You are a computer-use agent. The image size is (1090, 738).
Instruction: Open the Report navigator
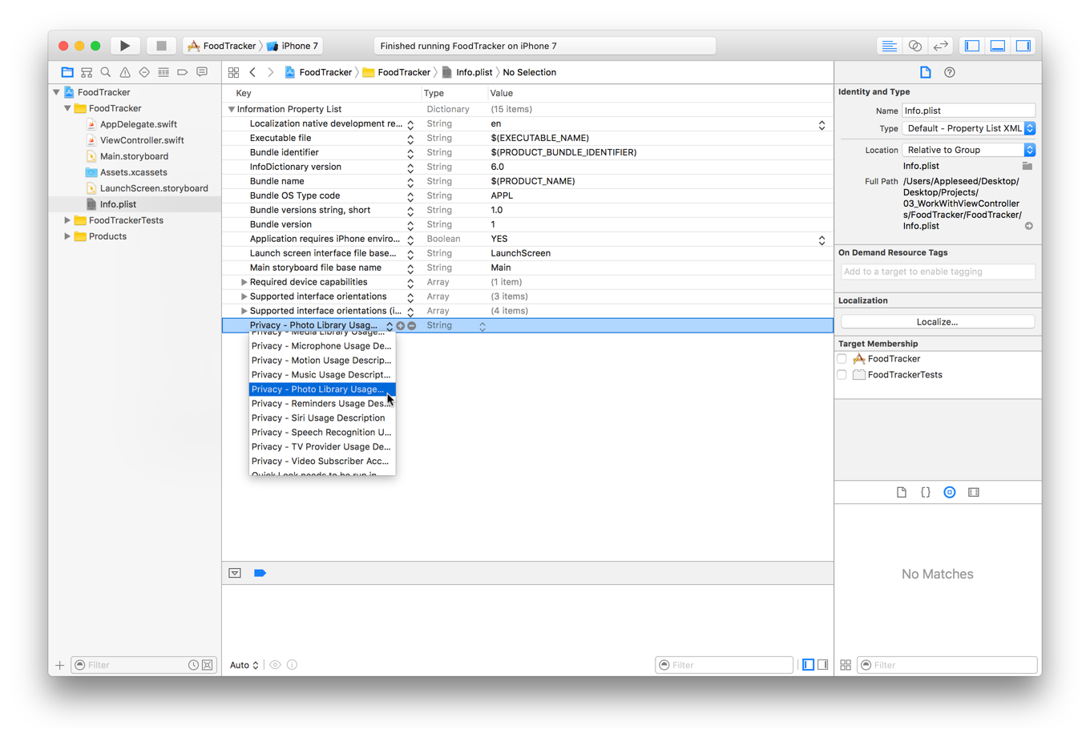click(202, 72)
